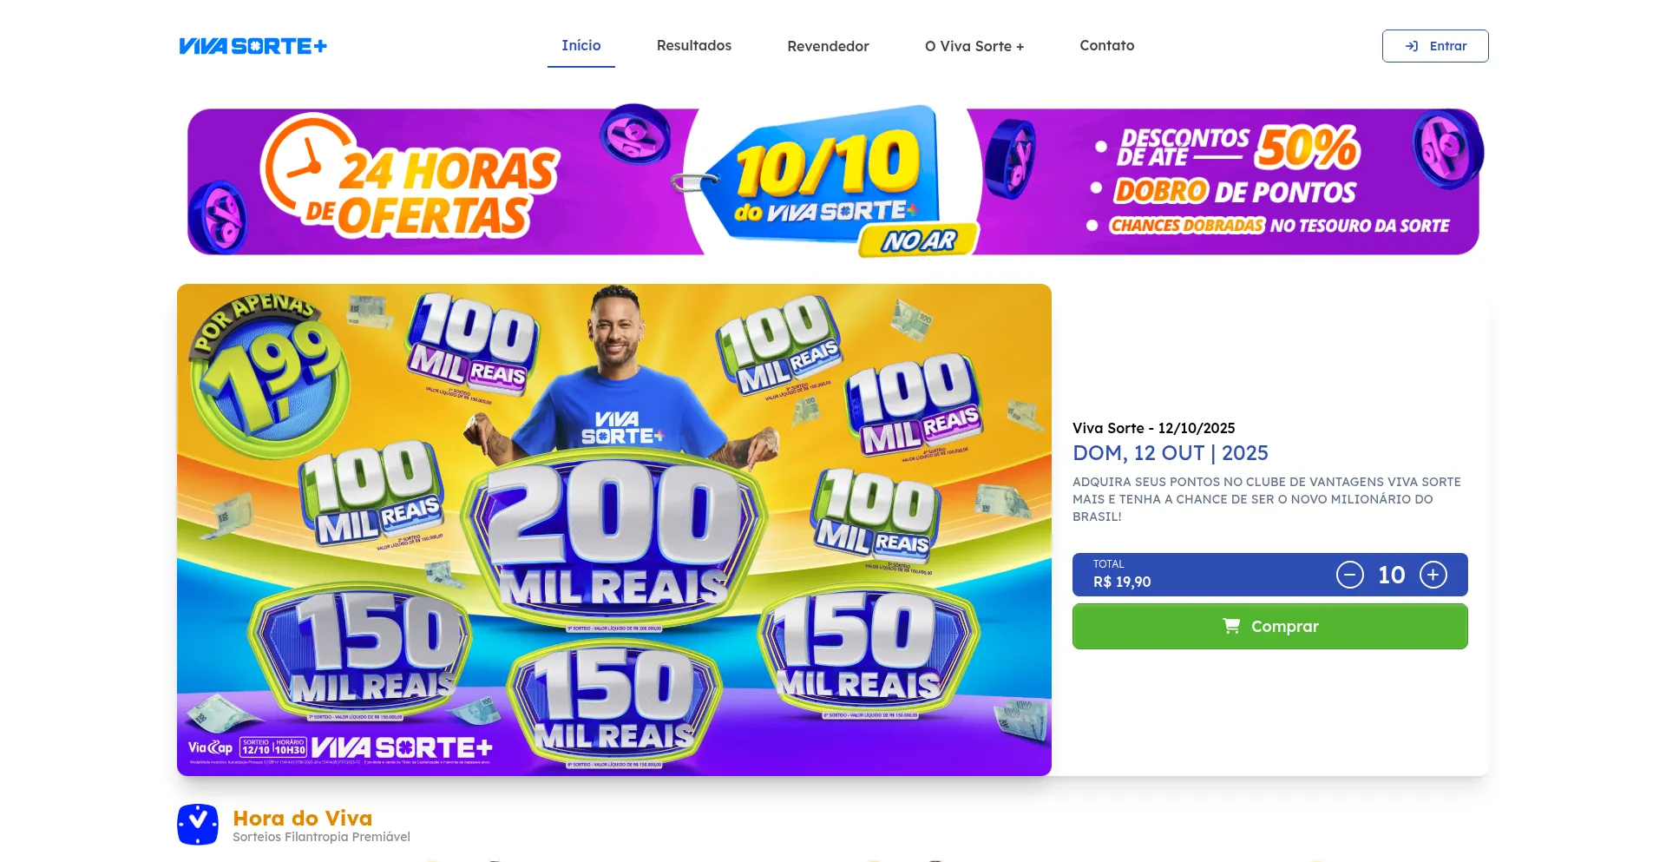The width and height of the screenshot is (1666, 862).
Task: Click the Hora do Viva heading
Action: [303, 818]
